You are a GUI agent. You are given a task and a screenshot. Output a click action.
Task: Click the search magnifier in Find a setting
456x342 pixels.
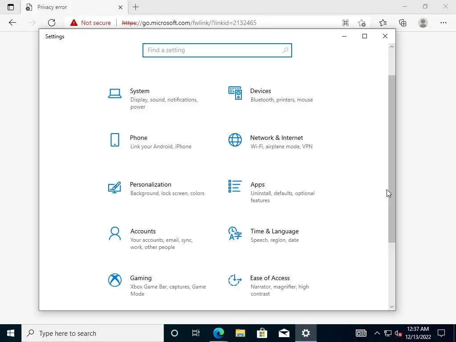pyautogui.click(x=285, y=50)
